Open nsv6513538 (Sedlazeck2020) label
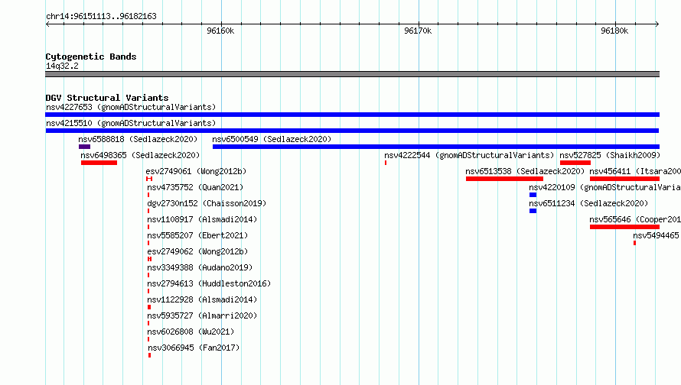 pos(525,171)
